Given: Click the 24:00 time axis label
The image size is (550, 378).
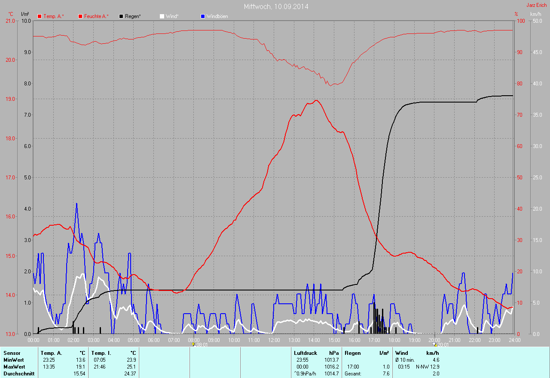Looking at the screenshot, I should click(x=514, y=340).
